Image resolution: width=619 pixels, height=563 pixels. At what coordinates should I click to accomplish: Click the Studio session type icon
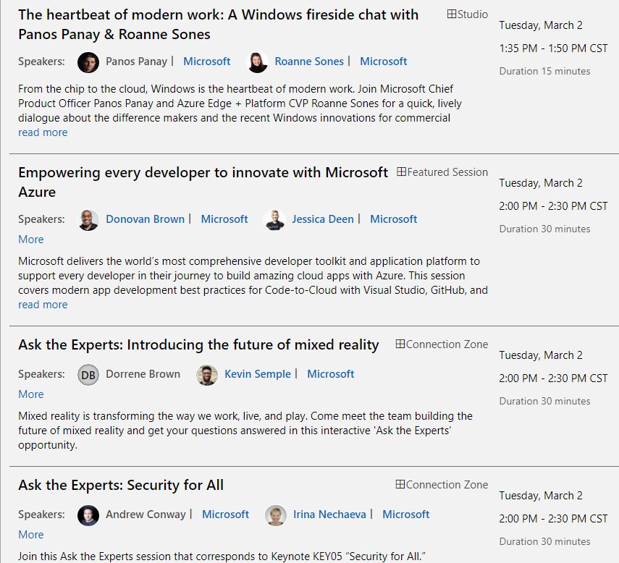coord(452,14)
